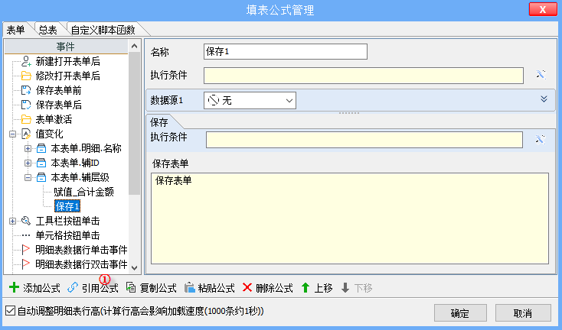Click the 添加公式 label
This screenshot has width=562, height=330.
41,288
